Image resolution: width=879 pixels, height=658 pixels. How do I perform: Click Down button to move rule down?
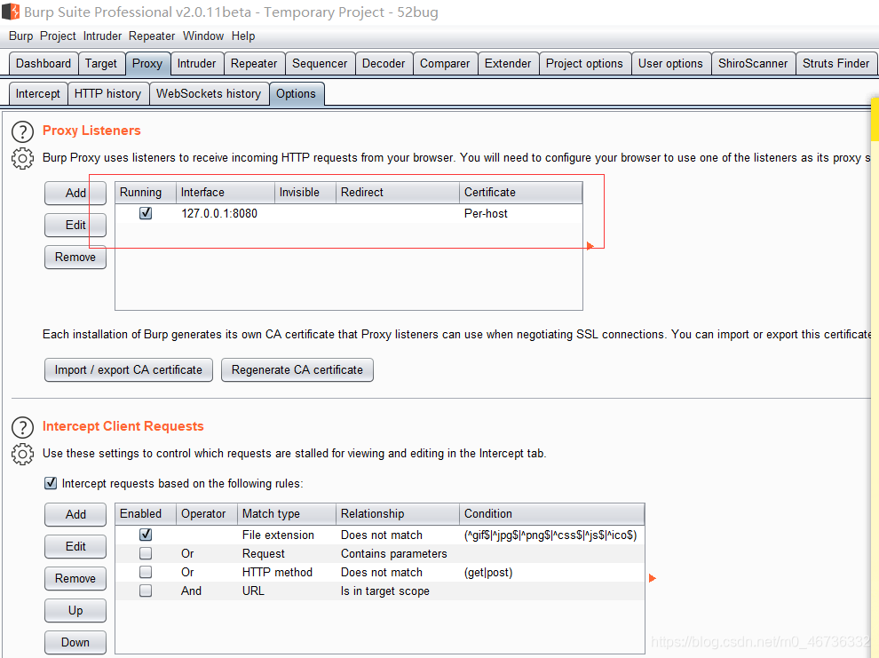click(75, 642)
